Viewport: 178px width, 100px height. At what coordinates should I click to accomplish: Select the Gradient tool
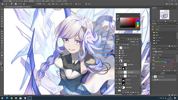pos(2,38)
